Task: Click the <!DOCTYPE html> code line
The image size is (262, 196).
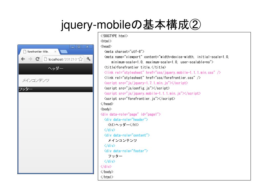Action: [114, 36]
